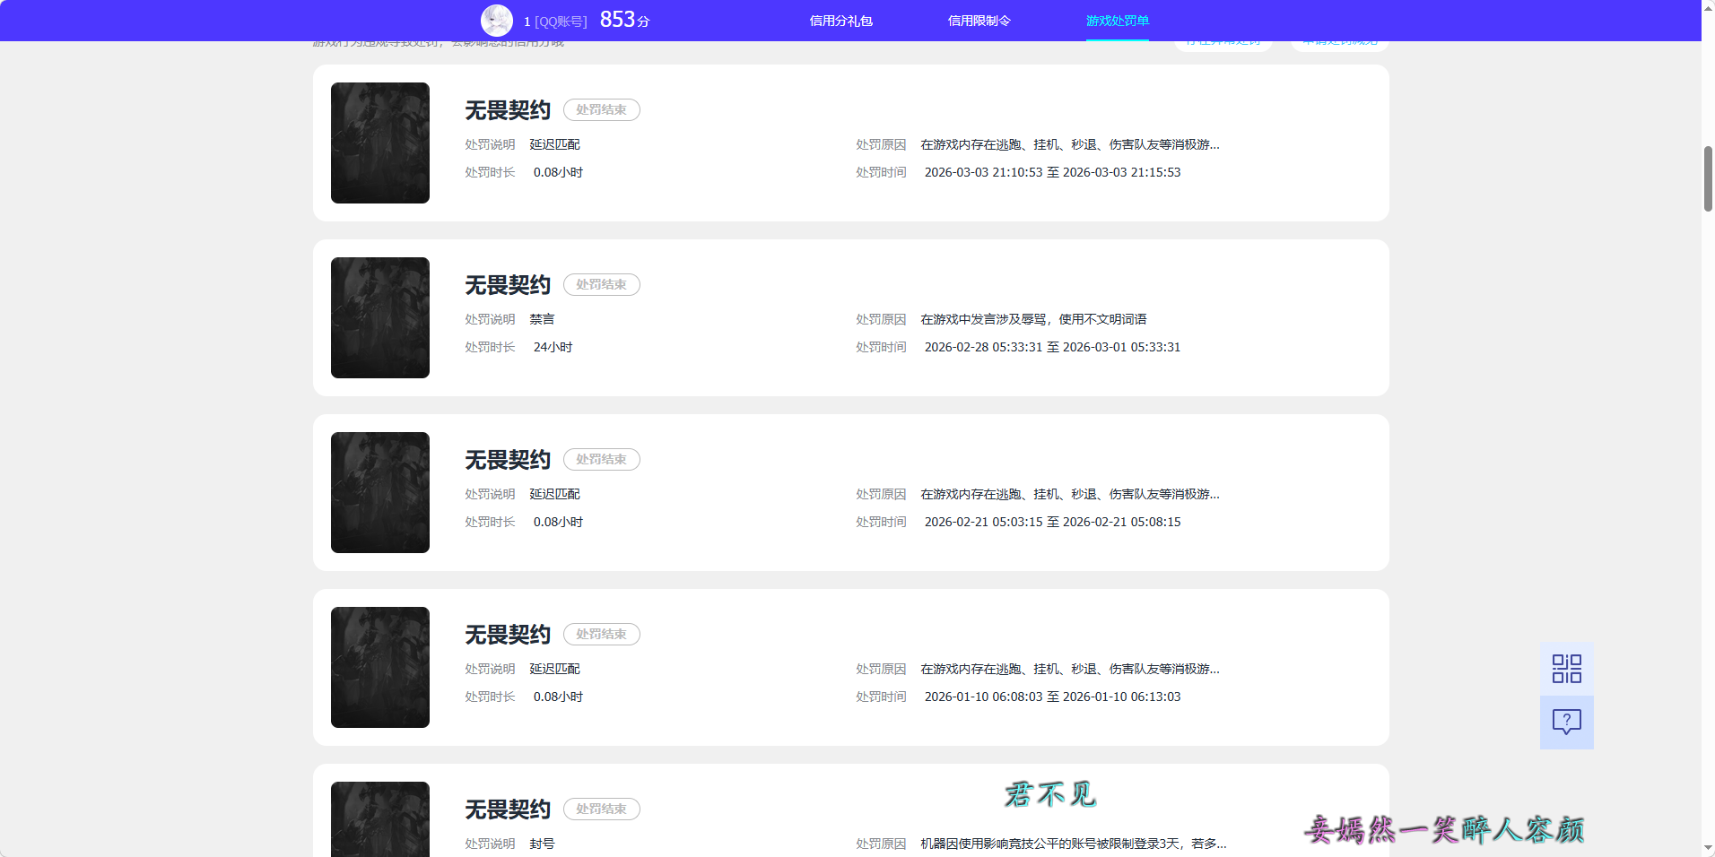Switch to the 信用分礼包 tab
Screen dimensions: 1715x857
click(x=840, y=20)
